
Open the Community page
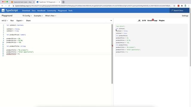coord(52,11)
